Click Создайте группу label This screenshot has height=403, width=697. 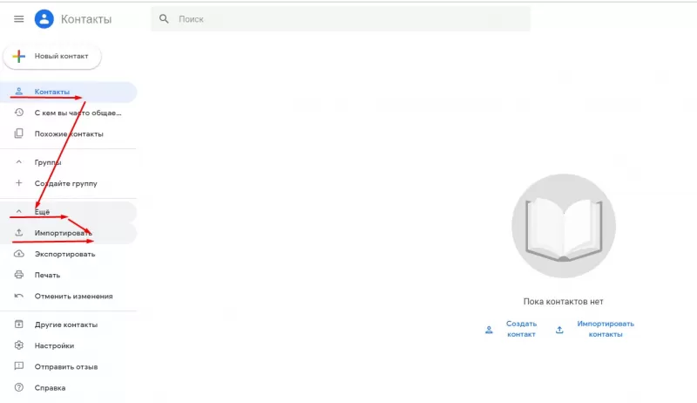pos(66,183)
